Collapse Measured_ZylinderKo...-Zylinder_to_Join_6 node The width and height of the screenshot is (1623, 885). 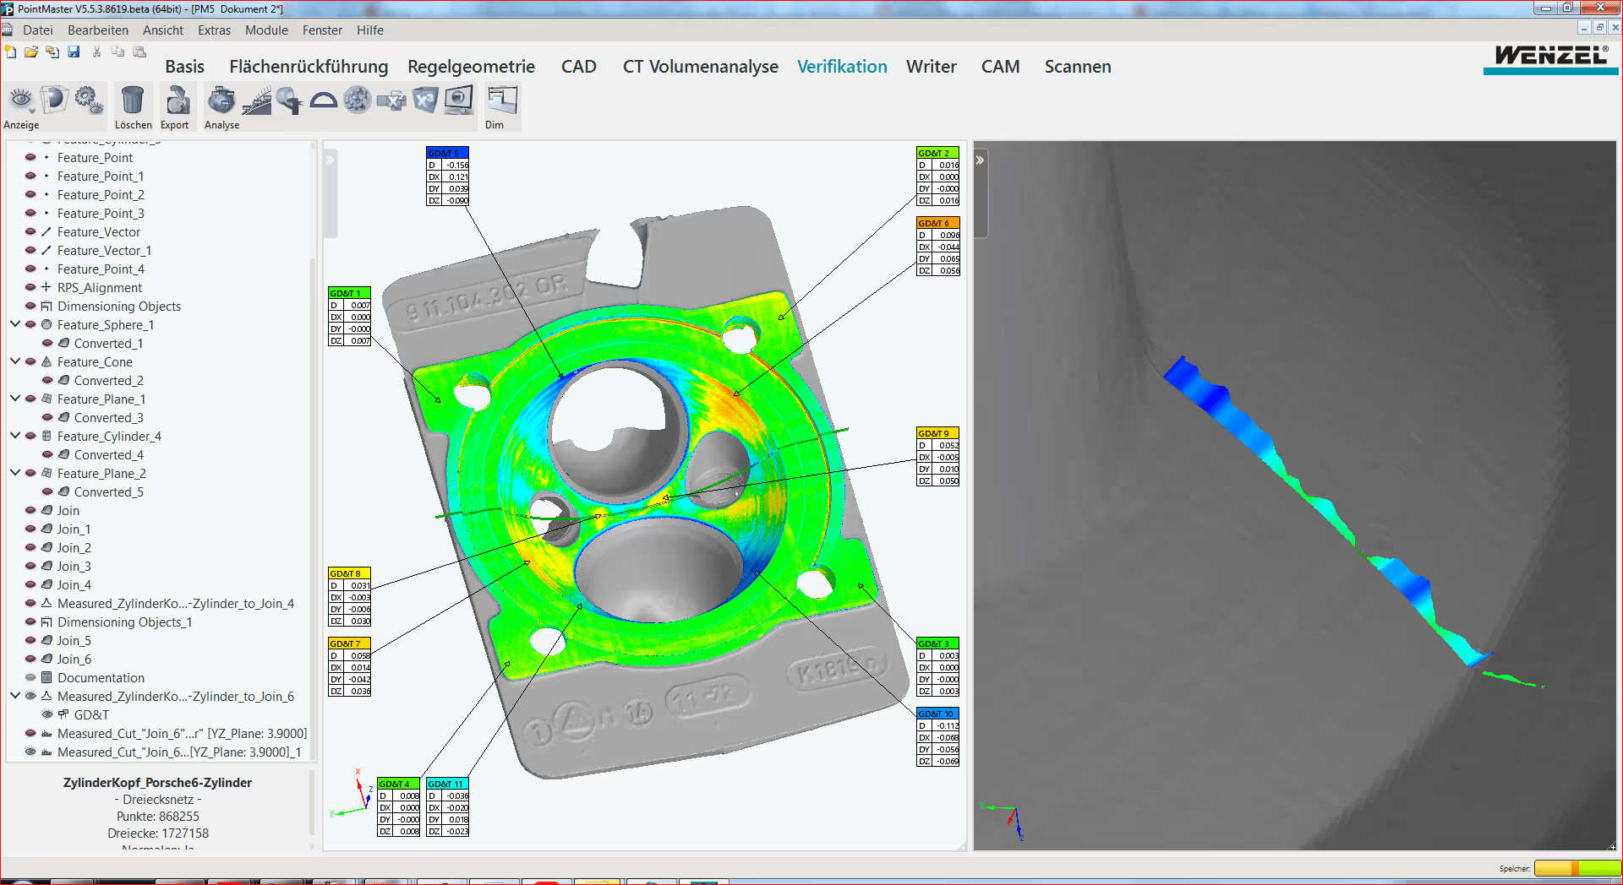coord(15,696)
